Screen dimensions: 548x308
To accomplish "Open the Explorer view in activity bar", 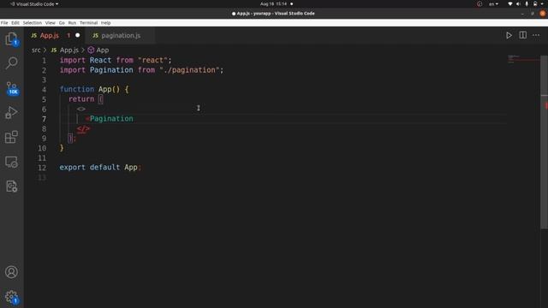I will tap(11, 38).
